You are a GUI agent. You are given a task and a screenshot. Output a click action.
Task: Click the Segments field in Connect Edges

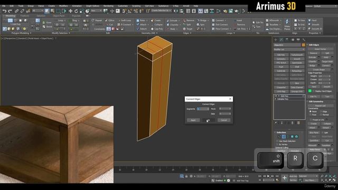click(x=203, y=109)
